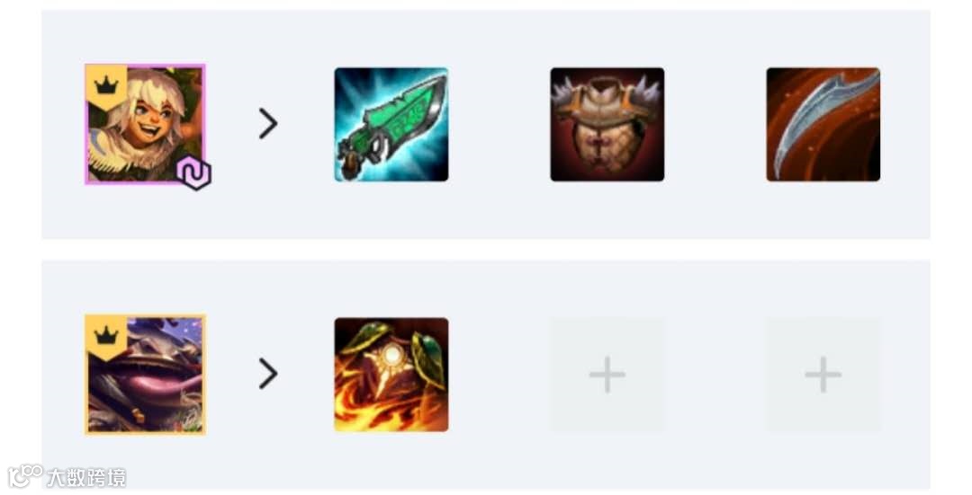Add item in Tahm Kench's third slot
The height and width of the screenshot is (495, 972).
823,375
